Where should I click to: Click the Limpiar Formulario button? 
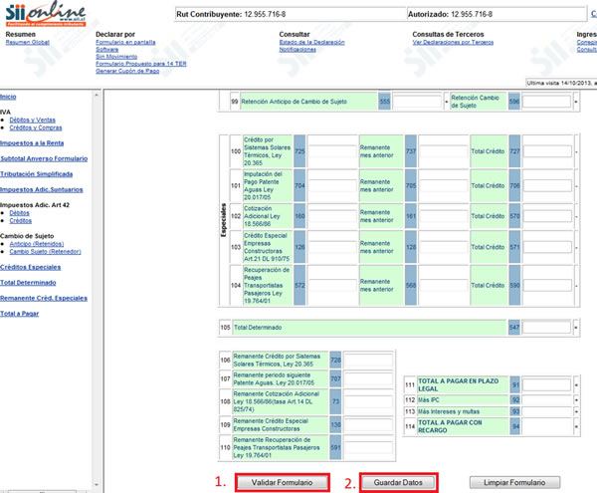click(514, 482)
